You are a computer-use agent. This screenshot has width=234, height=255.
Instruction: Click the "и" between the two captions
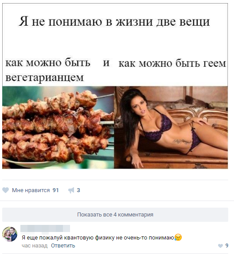[106, 62]
